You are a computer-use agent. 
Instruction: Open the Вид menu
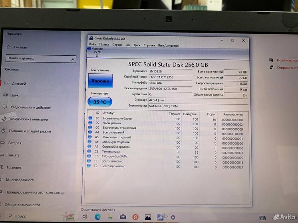128,45
